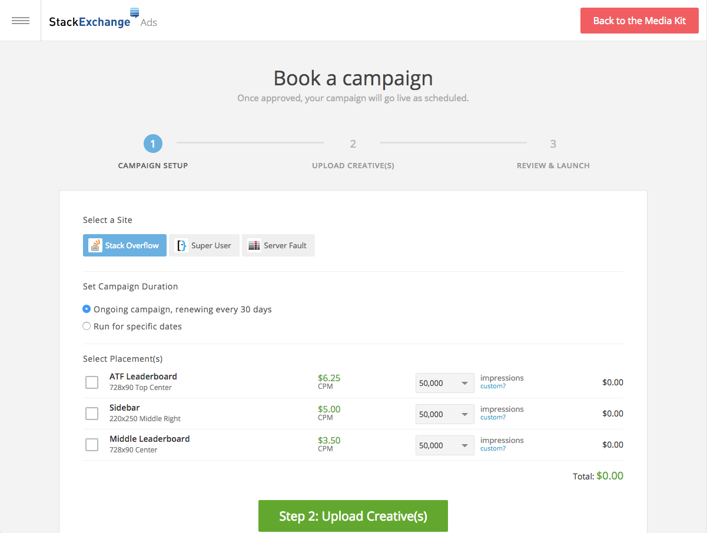
Task: Click the Select Placement(s) label
Action: [x=123, y=359]
